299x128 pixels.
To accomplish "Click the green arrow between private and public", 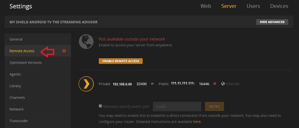I will (152, 84).
